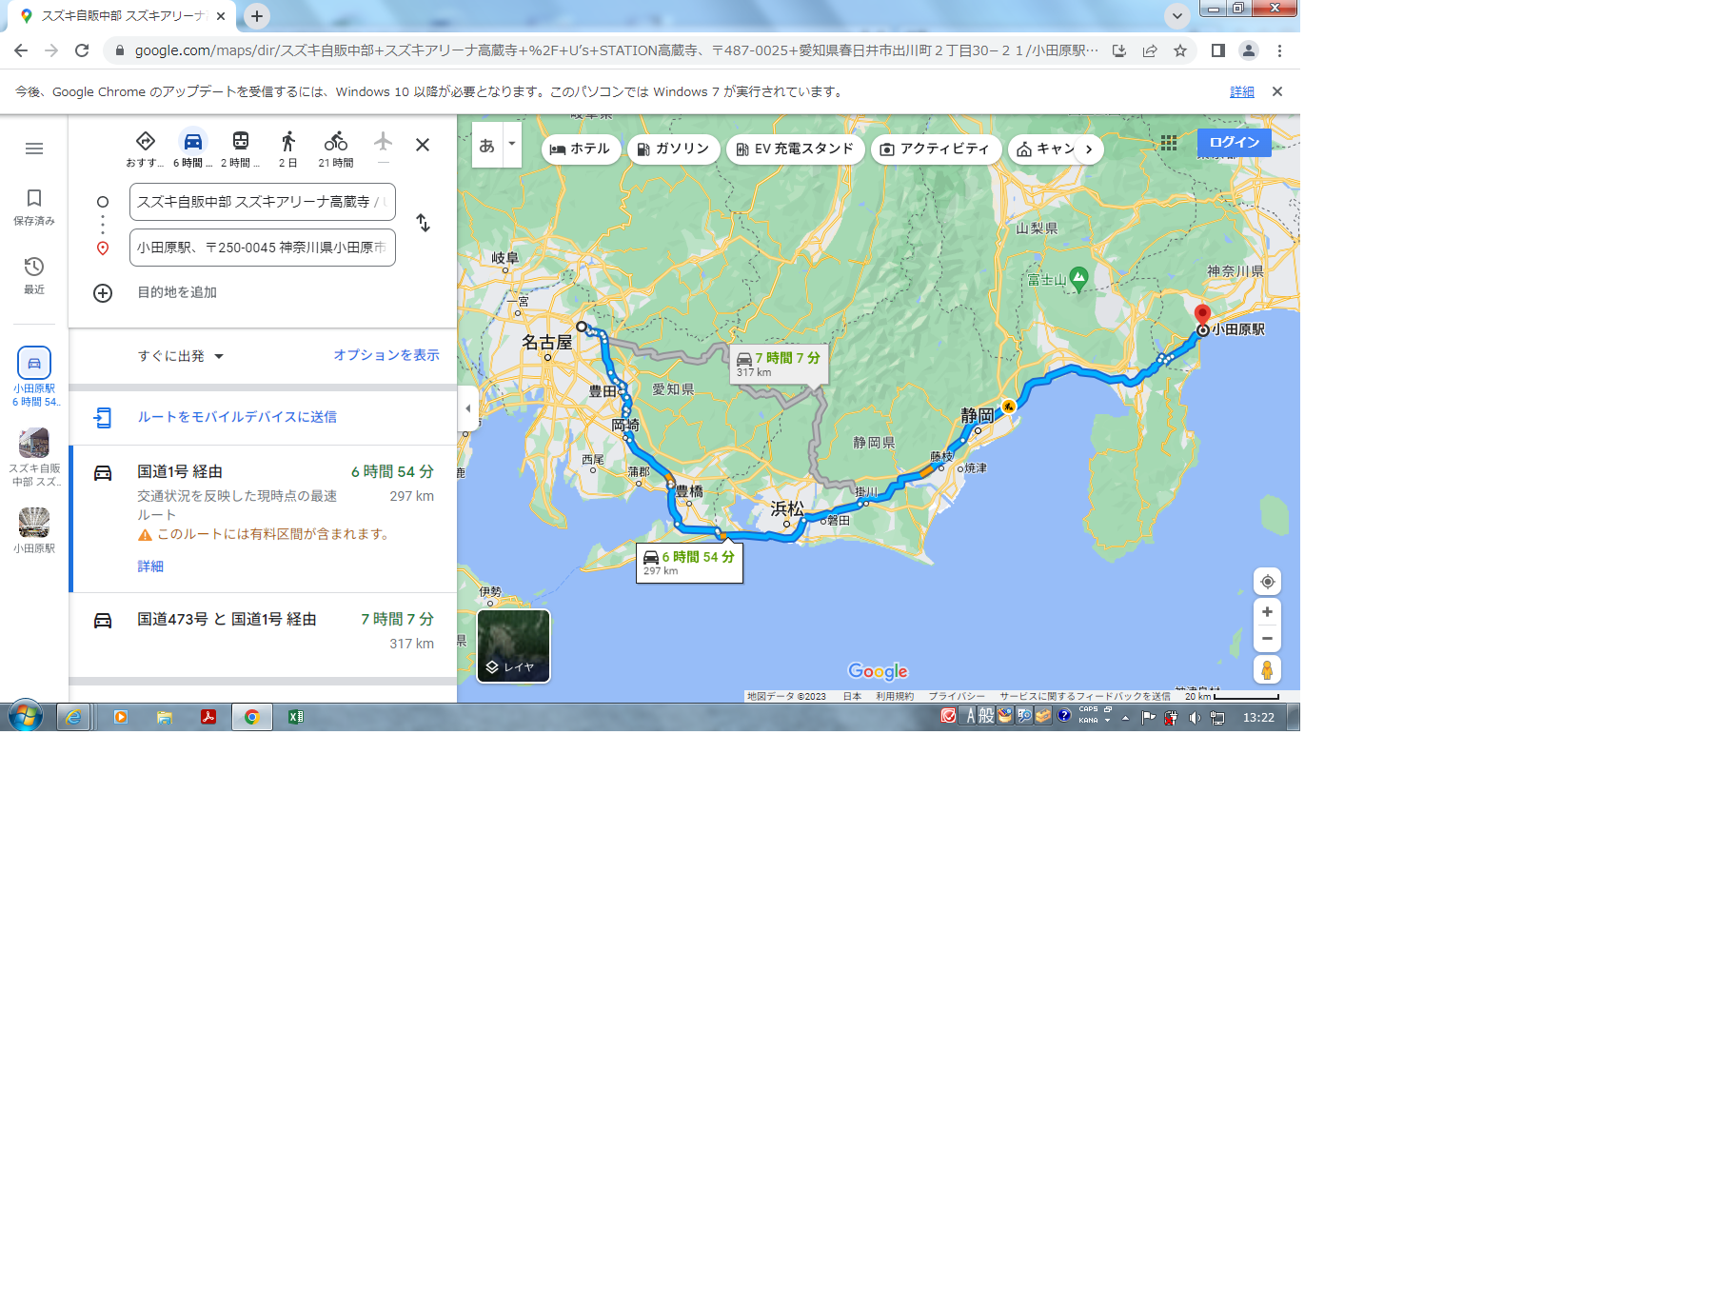The image size is (1720, 1291).
Task: Open the recent (最近) history panel
Action: (34, 275)
